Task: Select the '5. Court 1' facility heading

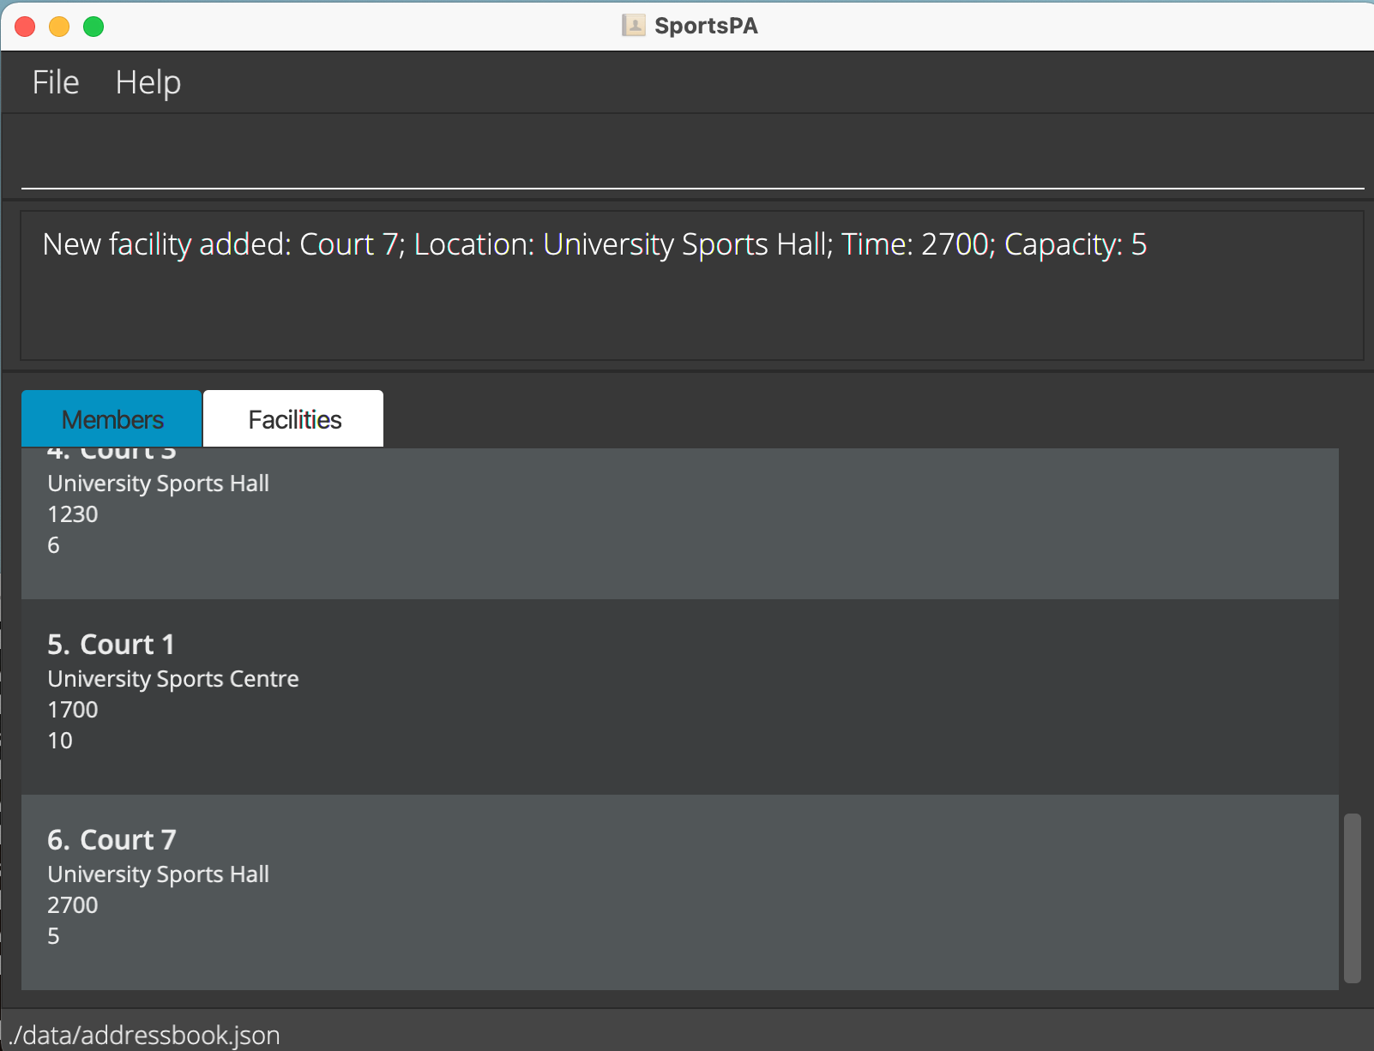Action: pos(111,644)
